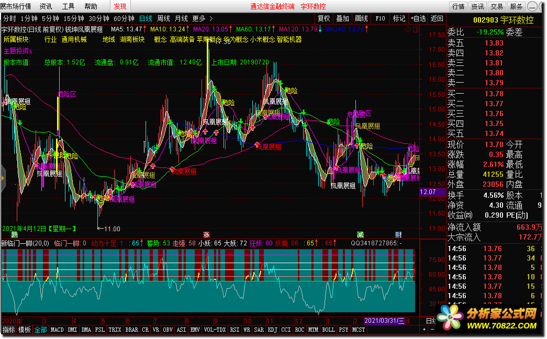The width and height of the screenshot is (547, 339).
Task: Click the green 减 marker on the timeline
Action: tap(360, 234)
